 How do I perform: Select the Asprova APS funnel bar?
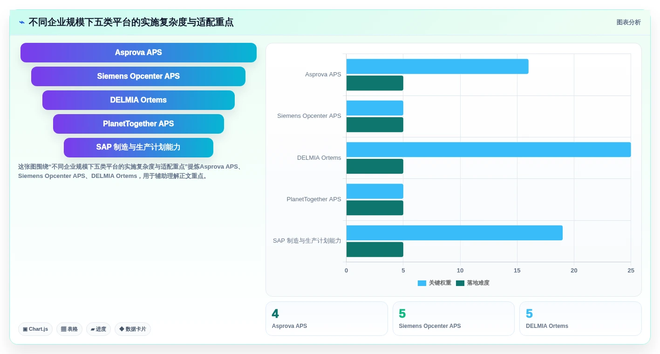click(x=138, y=53)
